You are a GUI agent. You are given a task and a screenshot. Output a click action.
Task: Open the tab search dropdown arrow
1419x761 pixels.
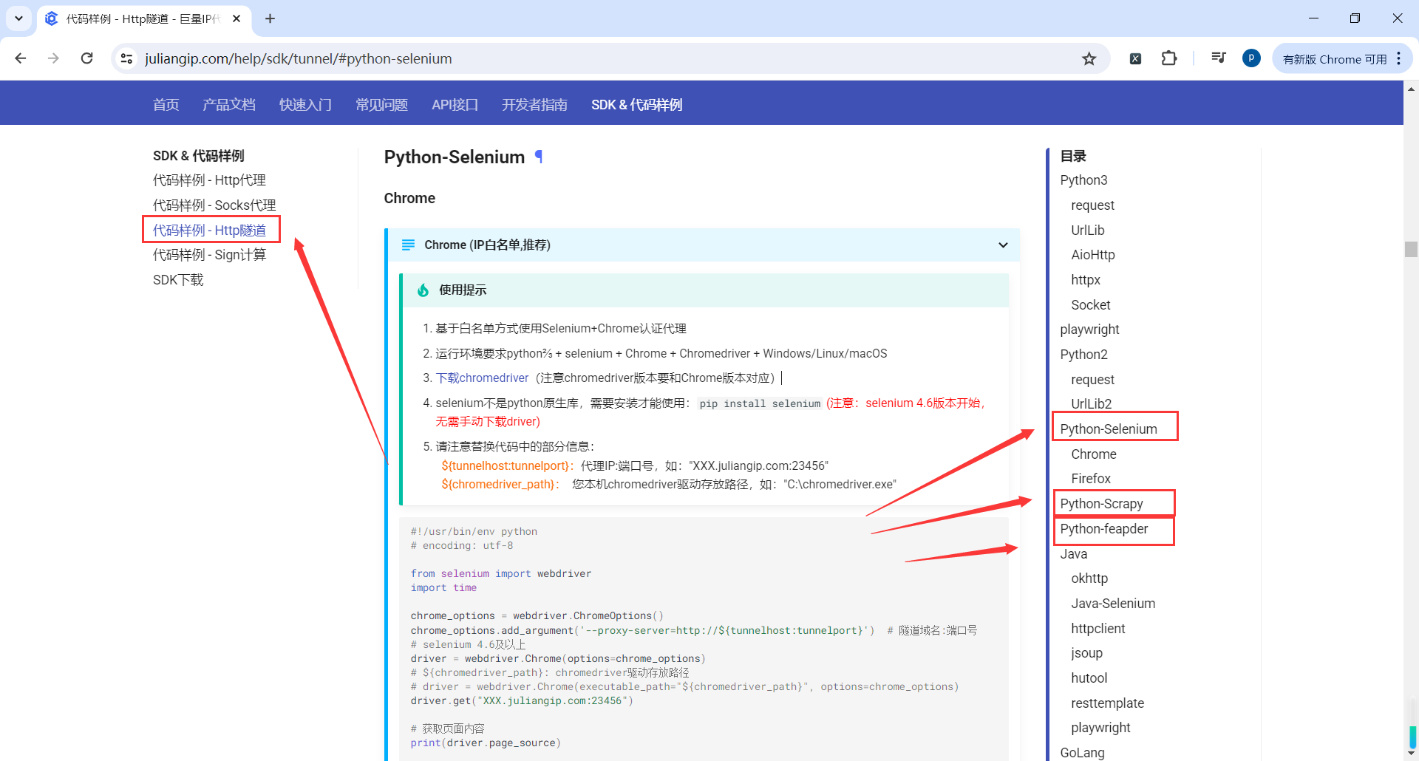point(18,18)
